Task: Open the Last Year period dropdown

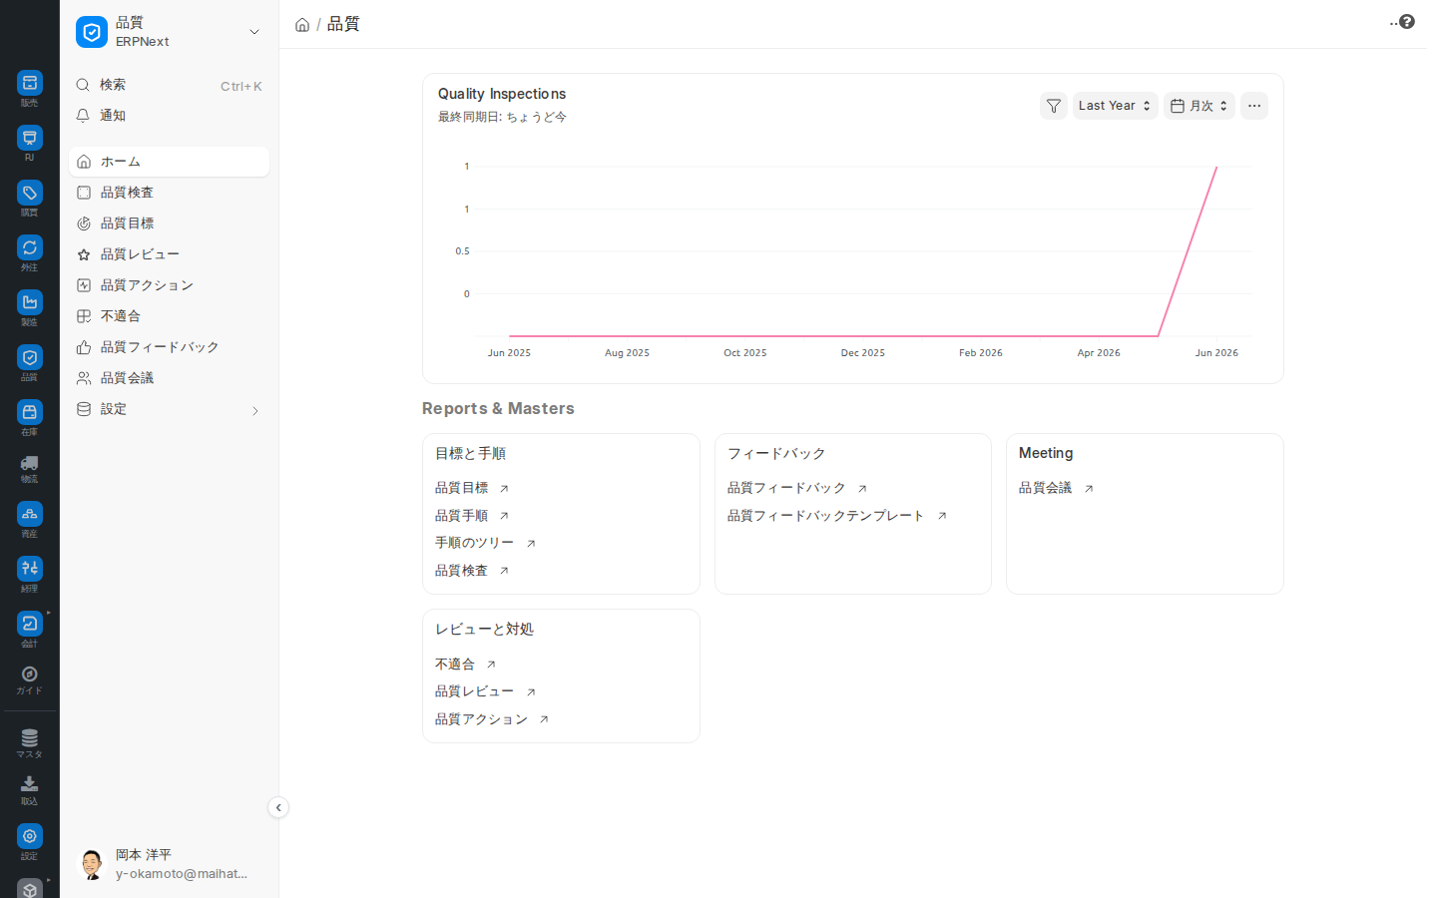Action: [x=1115, y=106]
